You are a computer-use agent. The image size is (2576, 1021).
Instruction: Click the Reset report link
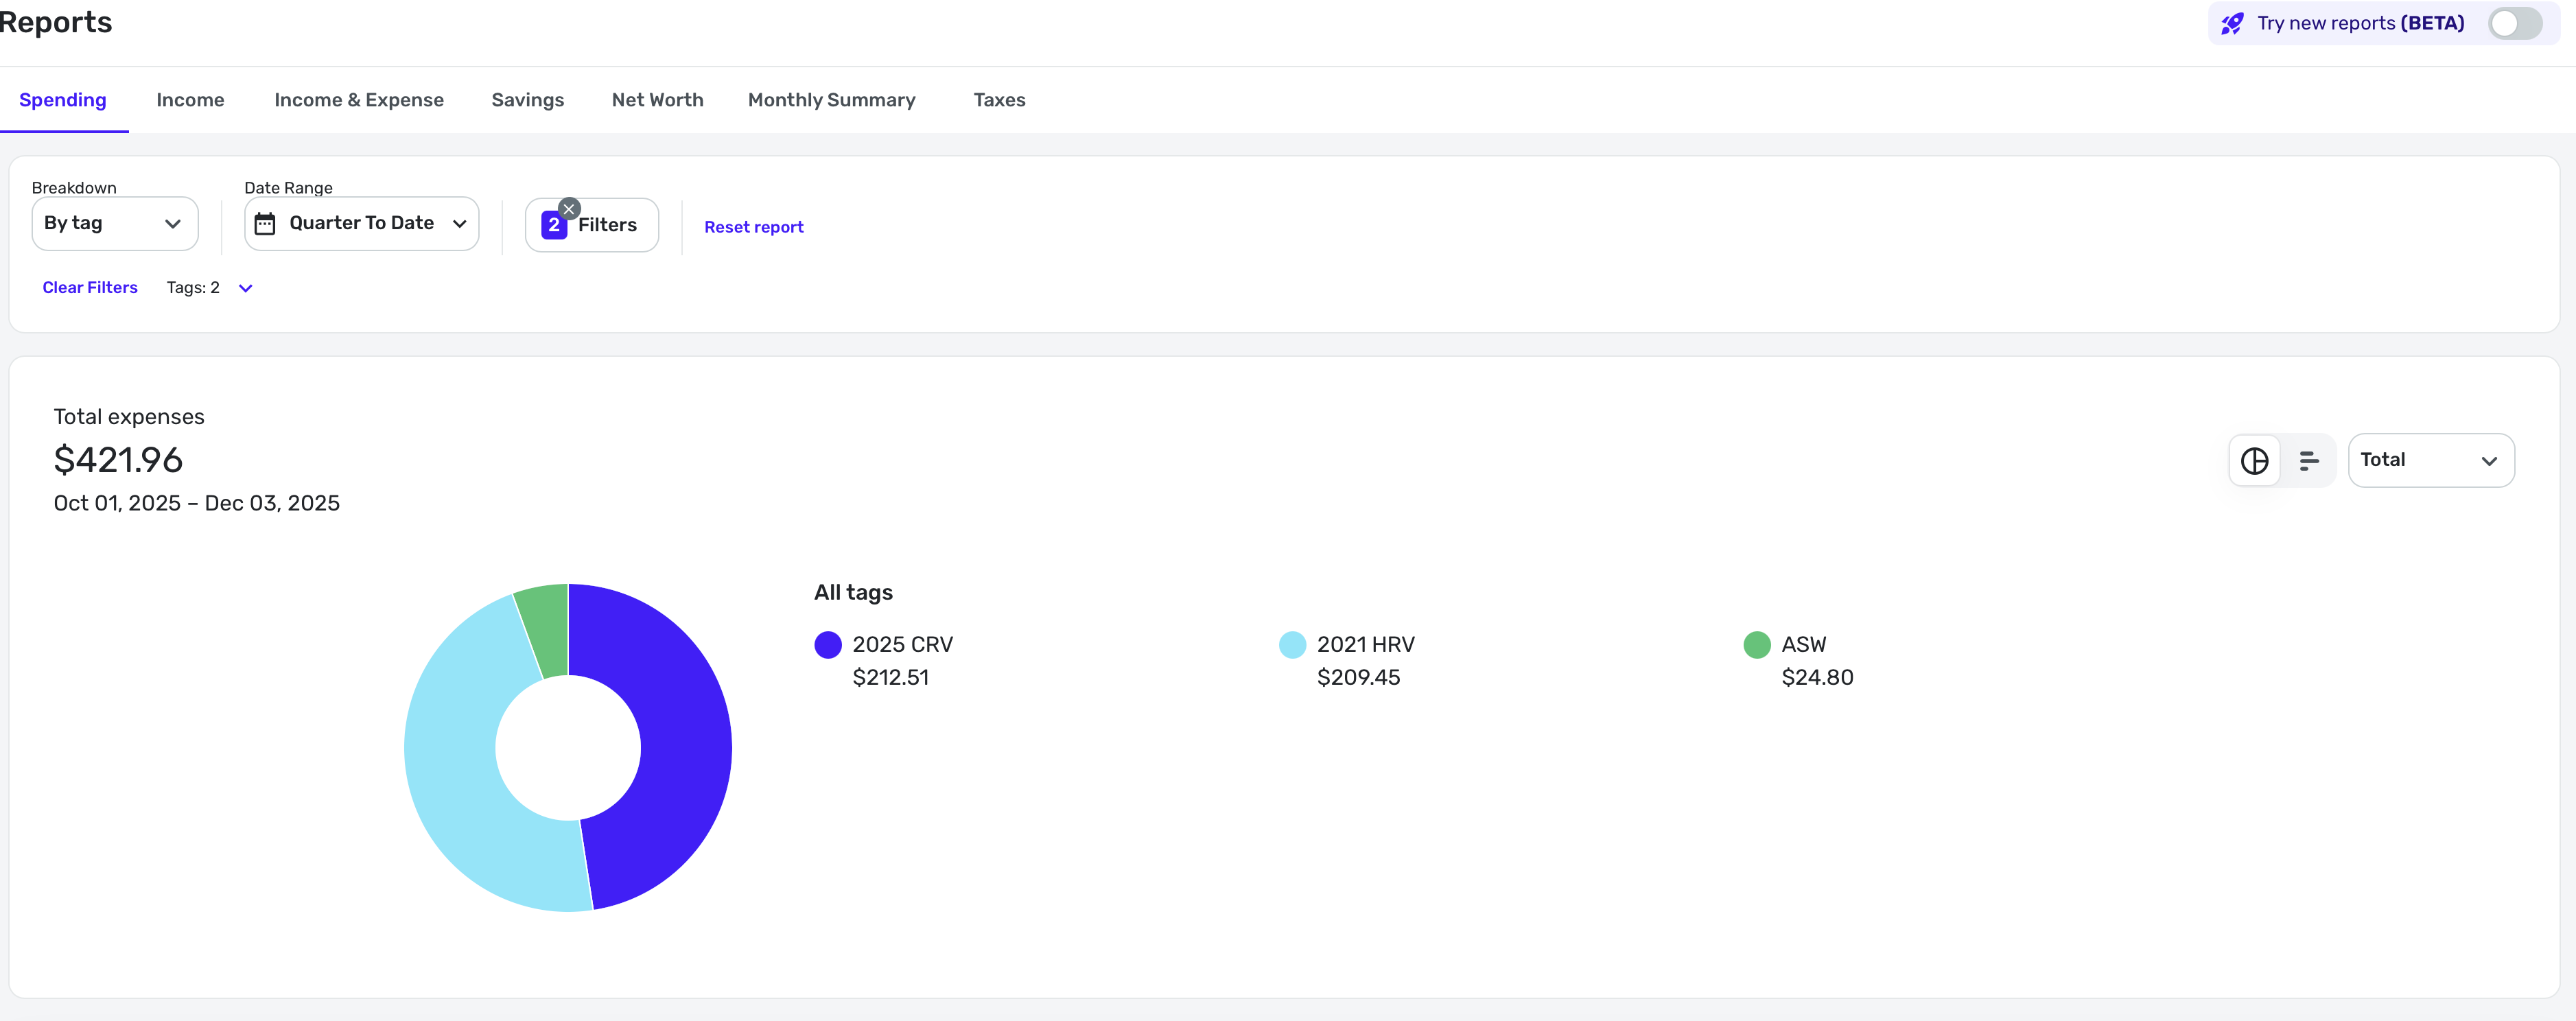point(753,227)
